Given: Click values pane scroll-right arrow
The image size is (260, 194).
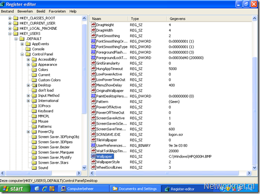Looking at the screenshot, I should point(249,173).
